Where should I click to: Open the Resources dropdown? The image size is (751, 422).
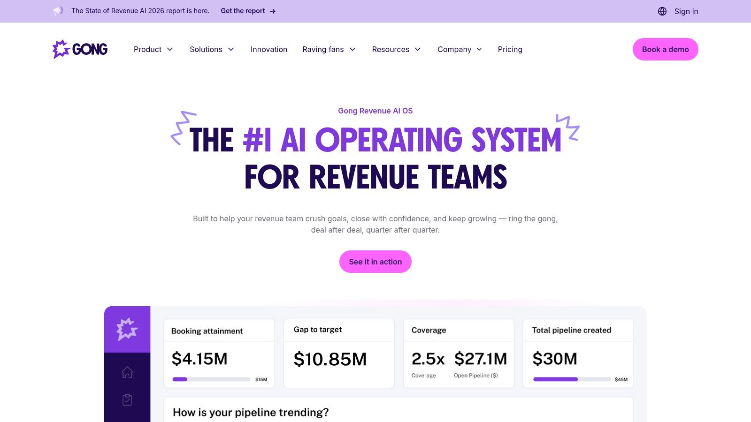[397, 49]
